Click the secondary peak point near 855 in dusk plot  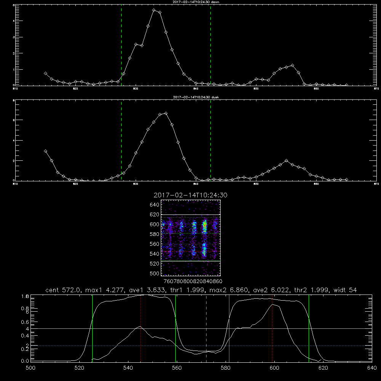click(287, 161)
